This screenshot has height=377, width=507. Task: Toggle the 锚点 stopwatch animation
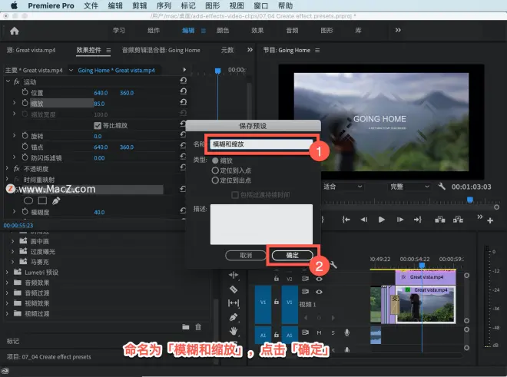pos(25,147)
